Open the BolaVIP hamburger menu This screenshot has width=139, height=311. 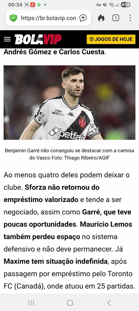[7, 39]
